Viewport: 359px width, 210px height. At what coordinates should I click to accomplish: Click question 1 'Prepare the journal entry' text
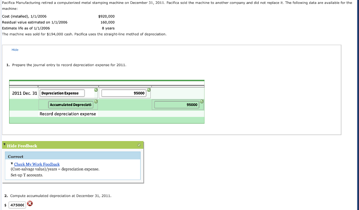point(69,65)
